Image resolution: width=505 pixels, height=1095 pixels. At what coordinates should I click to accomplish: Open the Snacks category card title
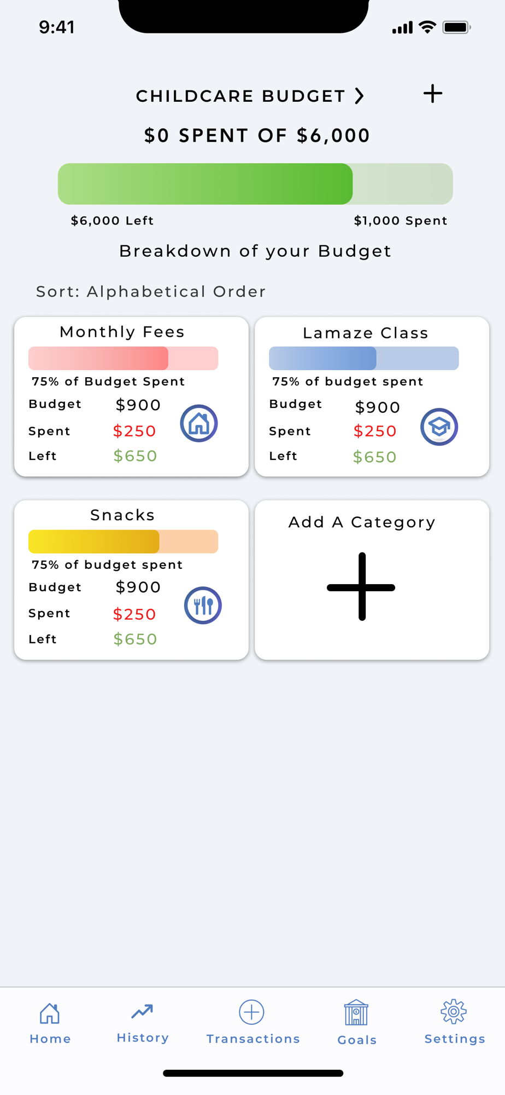click(x=122, y=515)
